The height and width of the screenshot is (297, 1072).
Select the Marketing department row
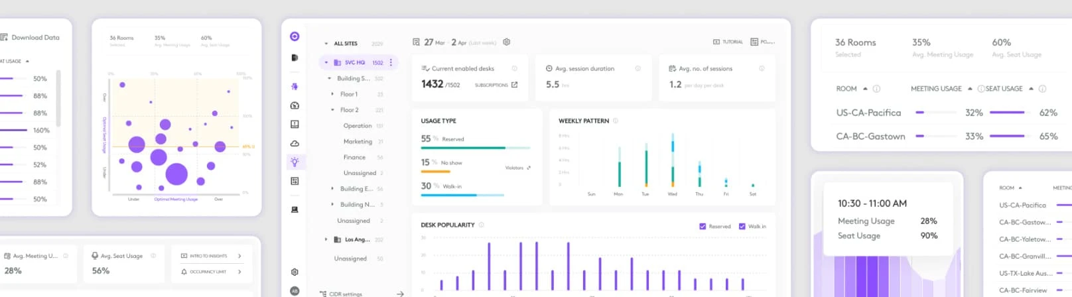363,142
